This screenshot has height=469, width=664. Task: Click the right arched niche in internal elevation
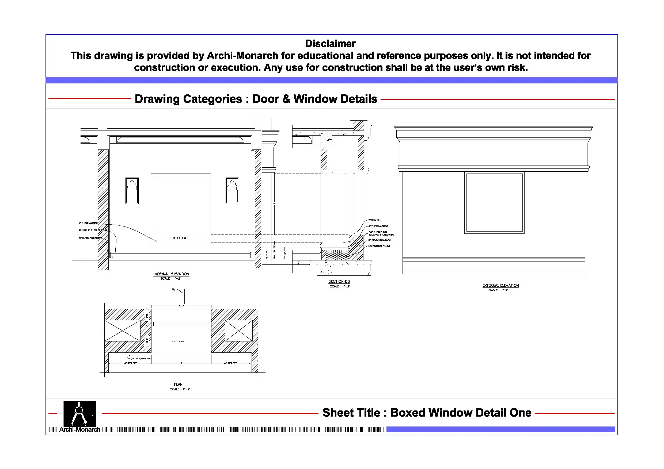(x=232, y=191)
